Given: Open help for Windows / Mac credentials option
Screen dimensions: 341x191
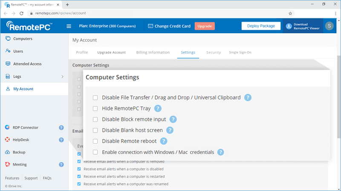Looking at the screenshot, I should pyautogui.click(x=220, y=152).
